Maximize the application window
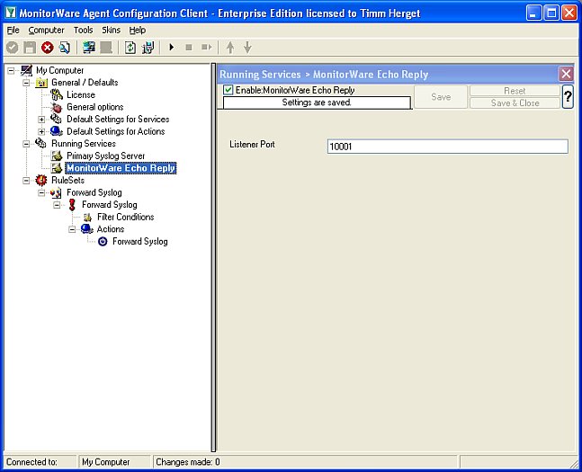 pyautogui.click(x=551, y=13)
